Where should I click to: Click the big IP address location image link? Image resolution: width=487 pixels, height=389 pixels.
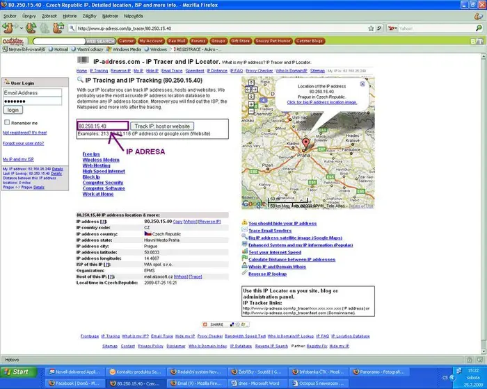pyautogui.click(x=321, y=102)
